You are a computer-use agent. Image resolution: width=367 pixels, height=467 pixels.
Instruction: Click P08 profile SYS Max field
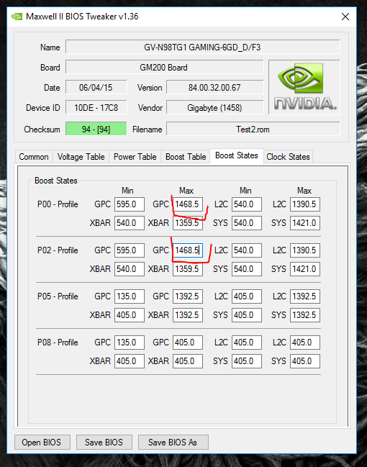point(305,361)
